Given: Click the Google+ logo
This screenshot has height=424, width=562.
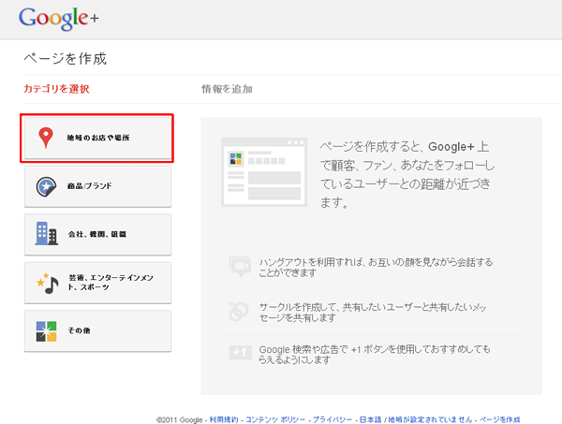Looking at the screenshot, I should coord(58,19).
